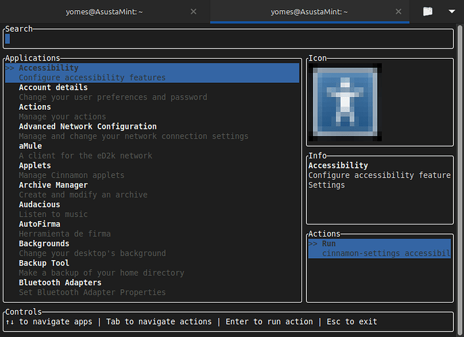Click 'Manage and change your network connection settings'
Screen dimensions: 464x337
[x=134, y=136]
